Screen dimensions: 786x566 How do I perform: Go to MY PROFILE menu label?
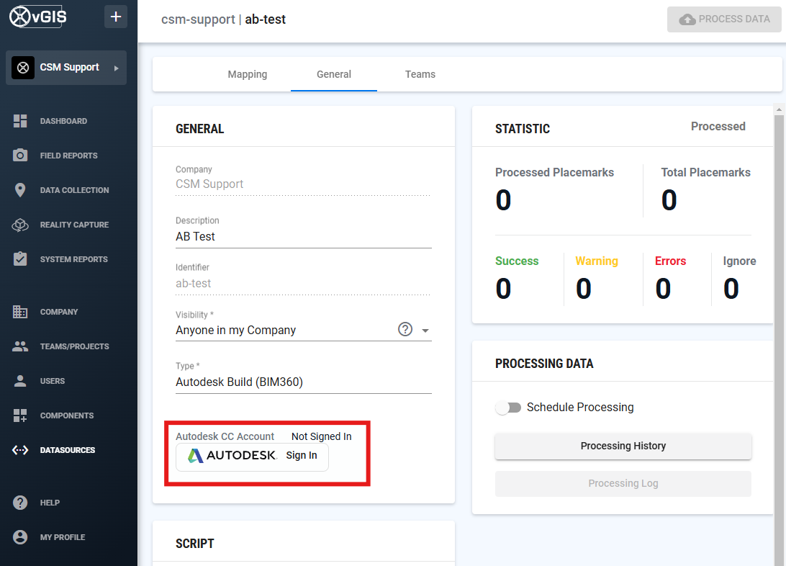click(x=63, y=537)
